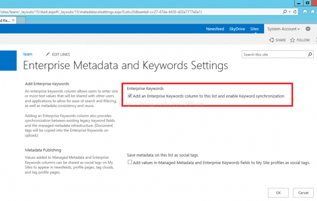Confirm settings with OK button
This screenshot has width=317, height=201.
click(278, 193)
